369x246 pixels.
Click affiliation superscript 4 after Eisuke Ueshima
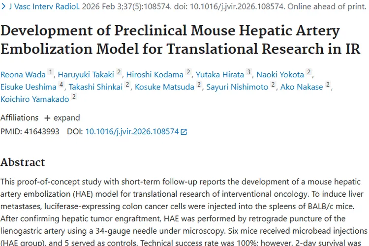coord(61,85)
